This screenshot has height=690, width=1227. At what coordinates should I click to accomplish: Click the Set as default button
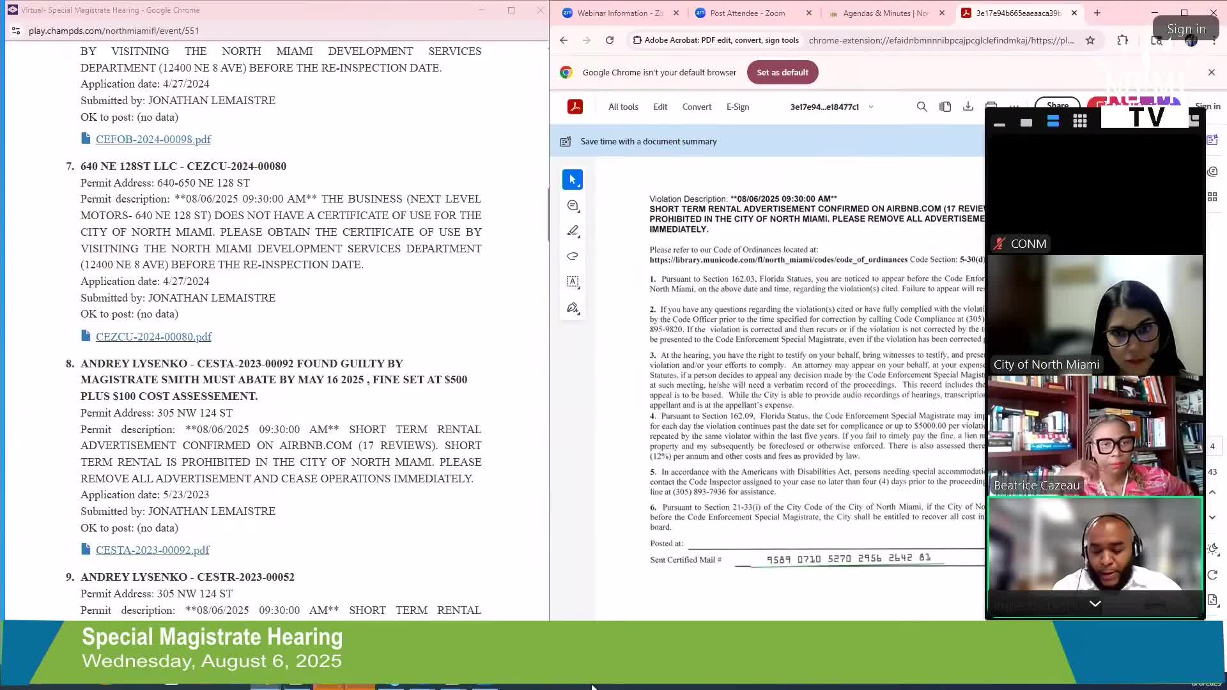click(782, 72)
